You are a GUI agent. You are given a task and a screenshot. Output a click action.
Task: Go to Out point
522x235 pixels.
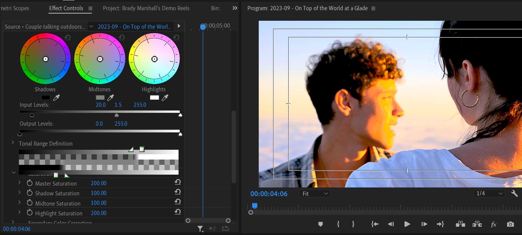coord(440,224)
